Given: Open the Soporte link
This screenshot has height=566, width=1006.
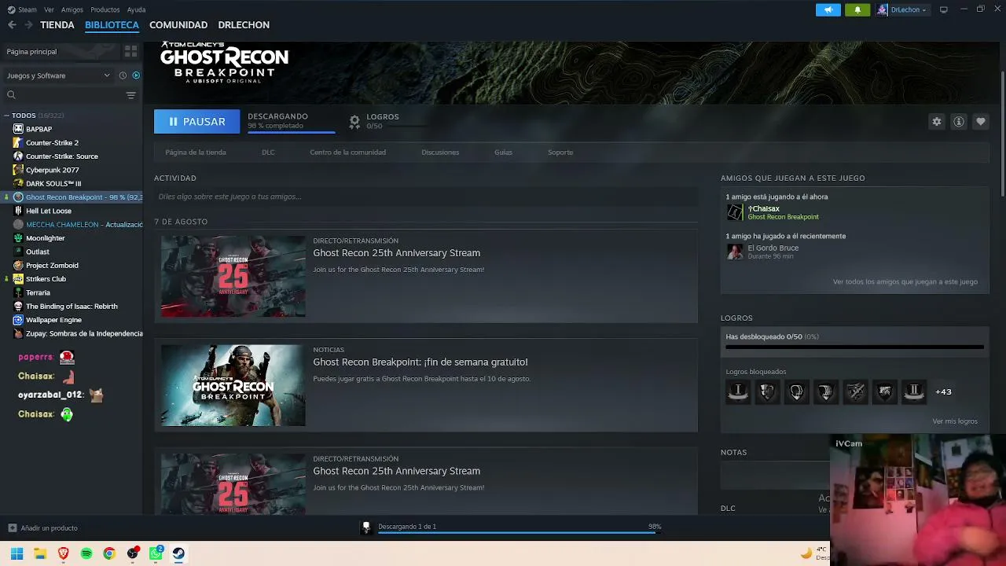Looking at the screenshot, I should [560, 153].
